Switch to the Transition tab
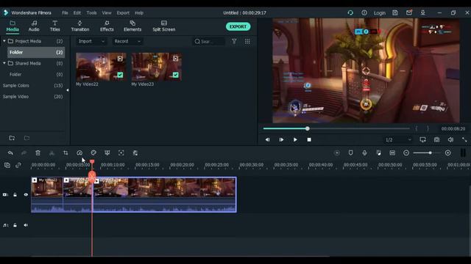The width and height of the screenshot is (471, 264). coord(80,26)
